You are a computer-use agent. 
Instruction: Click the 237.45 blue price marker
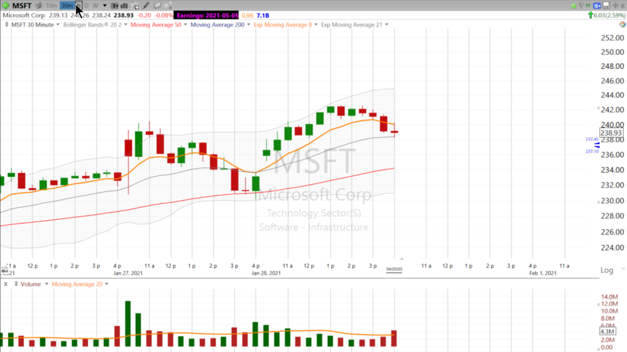(592, 139)
